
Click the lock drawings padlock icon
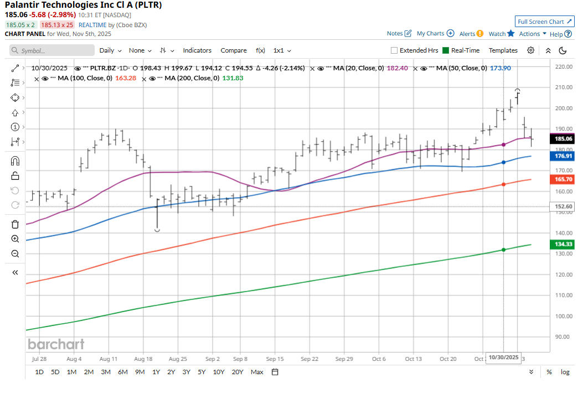click(x=15, y=176)
